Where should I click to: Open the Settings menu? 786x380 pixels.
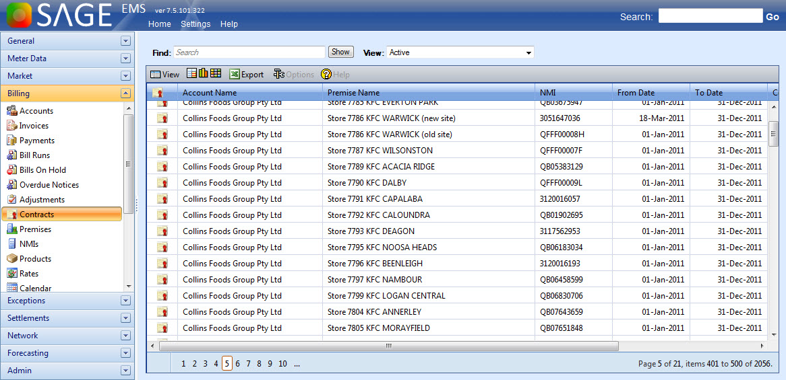(x=195, y=24)
